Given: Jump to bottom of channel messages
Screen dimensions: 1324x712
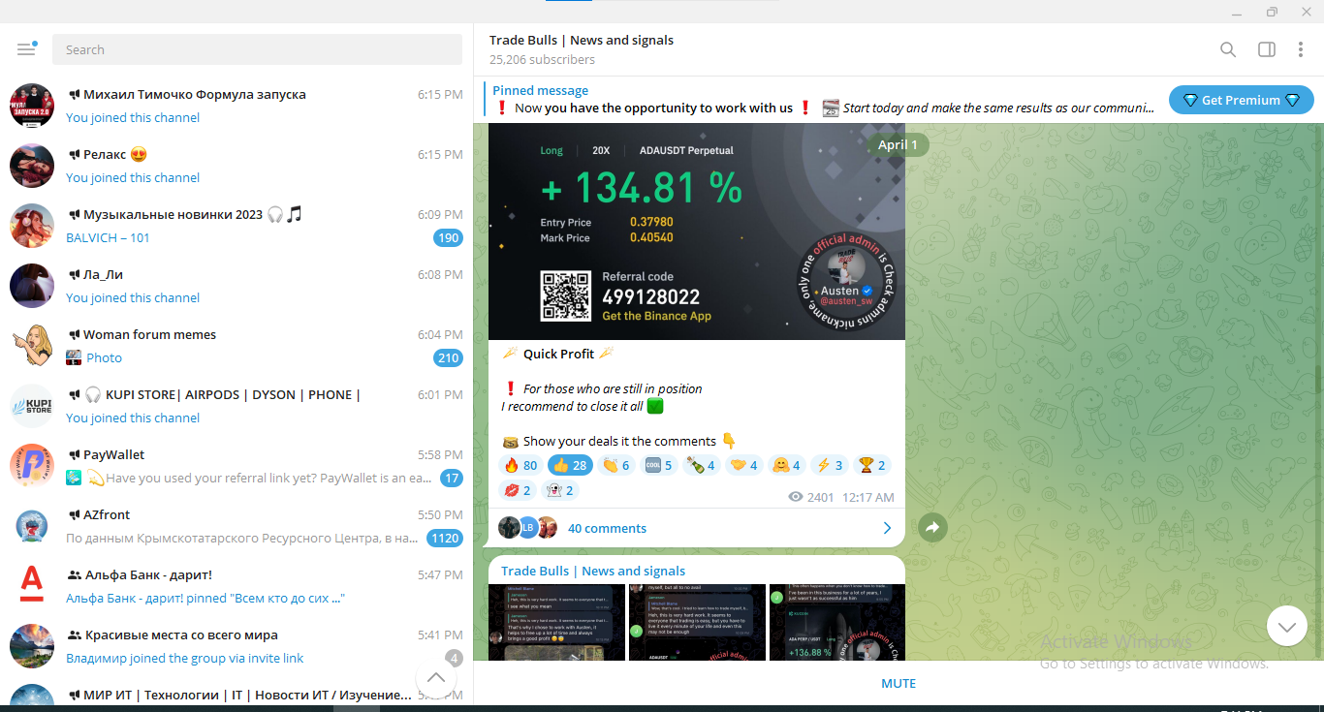Looking at the screenshot, I should (x=1286, y=626).
